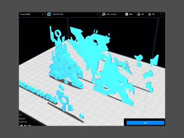Click the support structure icon
The width and height of the screenshot is (184, 138).
click(139, 14)
